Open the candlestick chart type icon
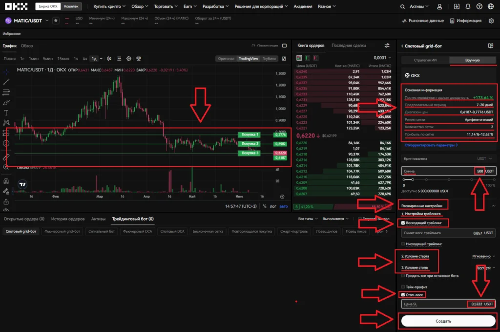The image size is (500, 332). click(x=109, y=59)
